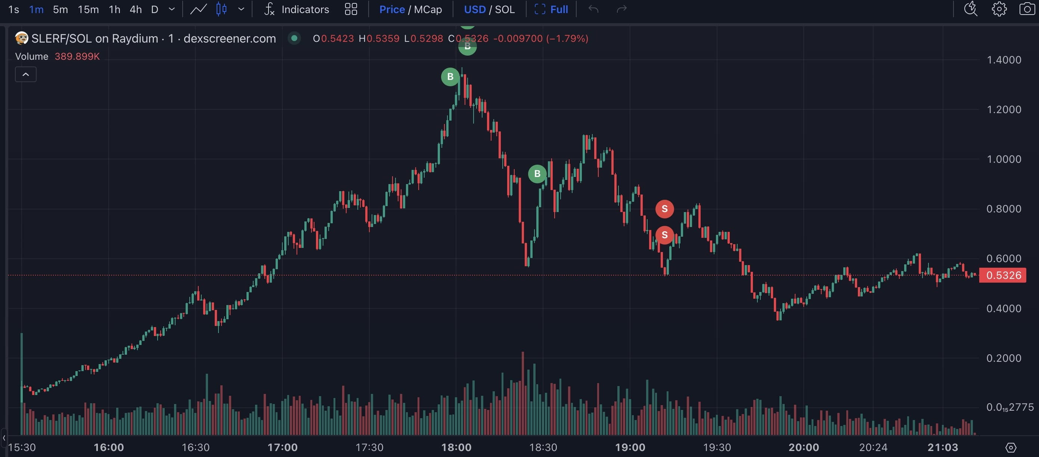The height and width of the screenshot is (457, 1039).
Task: Open the candle style dropdown chevron
Action: [242, 9]
